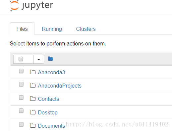Screen dimensions: 172x131
Task: Tick the checkbox for AnacondaProjects
Action: [x=21, y=84]
